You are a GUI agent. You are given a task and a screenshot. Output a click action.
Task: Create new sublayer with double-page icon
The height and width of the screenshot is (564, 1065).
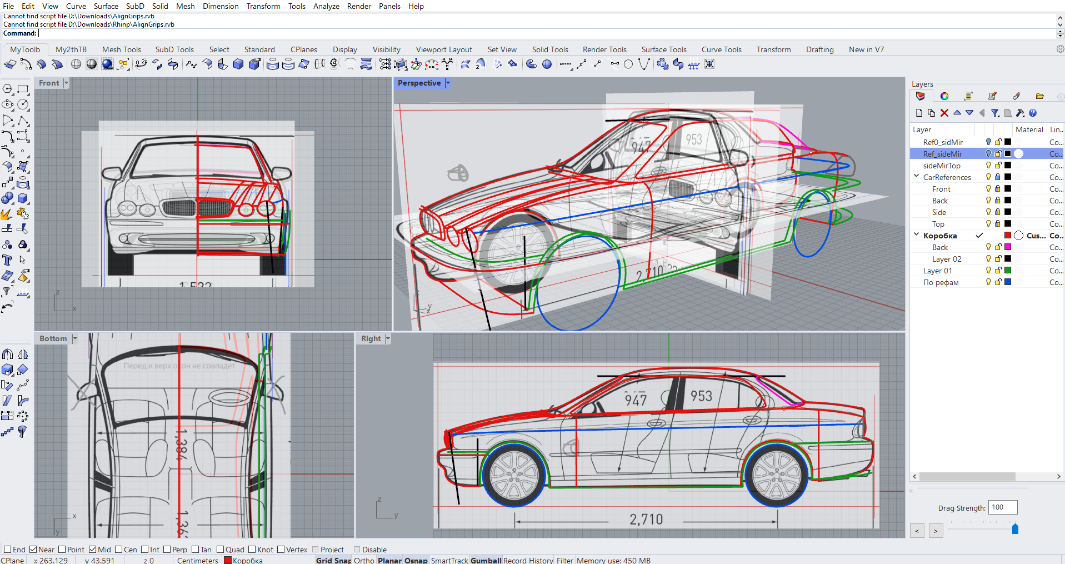(x=932, y=113)
